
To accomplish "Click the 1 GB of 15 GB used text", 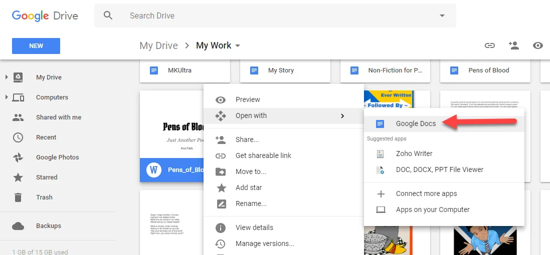I will [x=40, y=252].
